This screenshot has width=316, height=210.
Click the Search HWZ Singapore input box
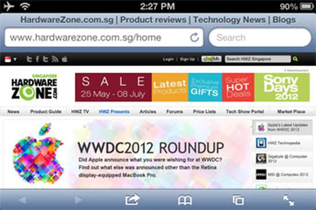(258, 59)
